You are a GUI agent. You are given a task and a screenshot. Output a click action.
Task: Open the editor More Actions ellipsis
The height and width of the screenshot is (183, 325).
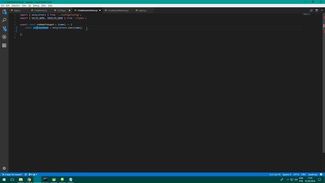322,10
